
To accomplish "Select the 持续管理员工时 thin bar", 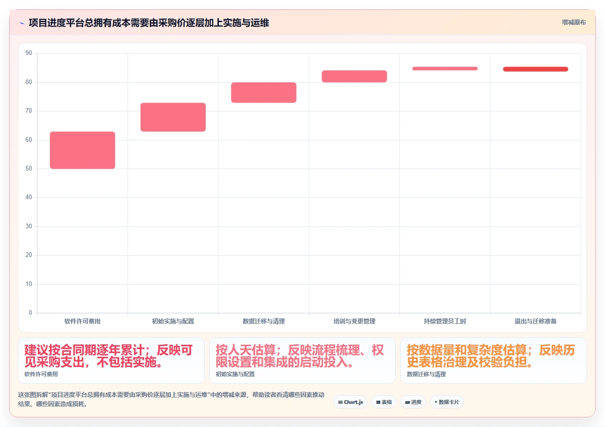I will (445, 68).
